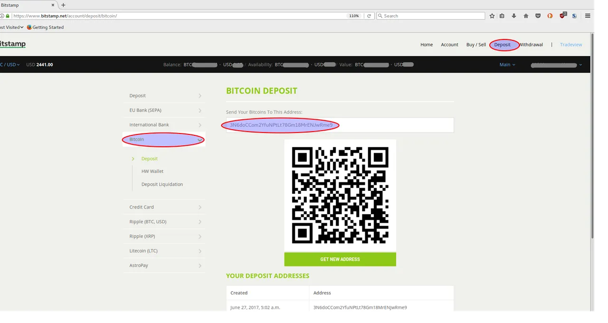Screen dimensions: 608x323
Task: Open Most Visited bookmarks dropdown
Action: (11, 27)
